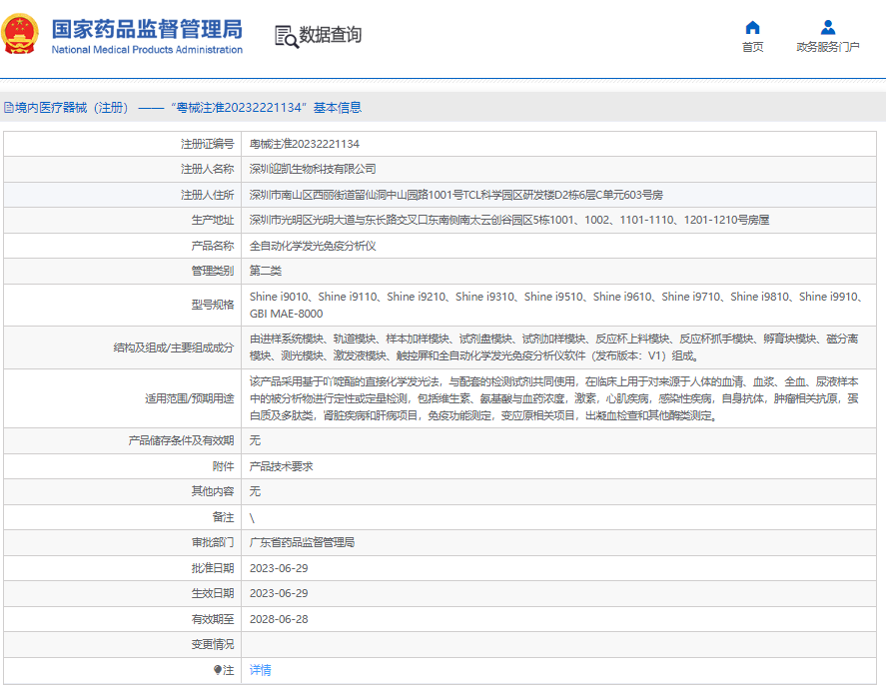886x691 pixels.
Task: Click the 政务服务门户 label
Action: (x=828, y=47)
